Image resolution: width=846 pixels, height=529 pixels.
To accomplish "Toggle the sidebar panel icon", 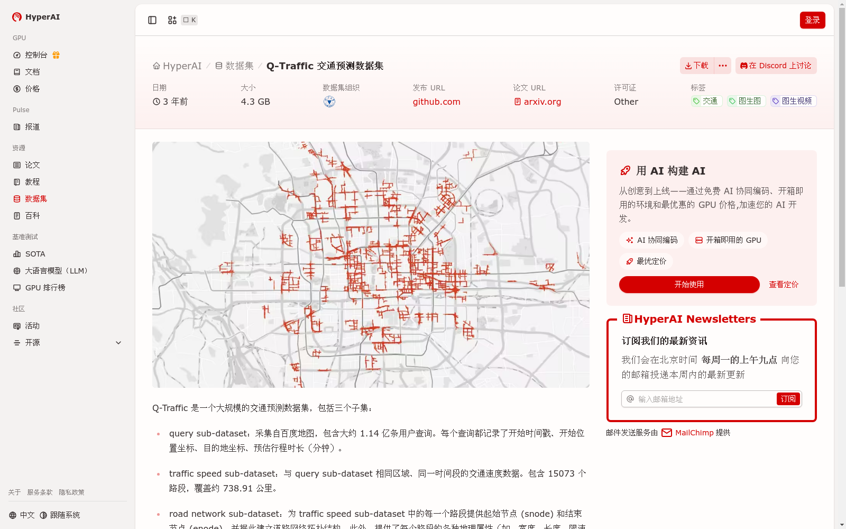I will [x=152, y=20].
